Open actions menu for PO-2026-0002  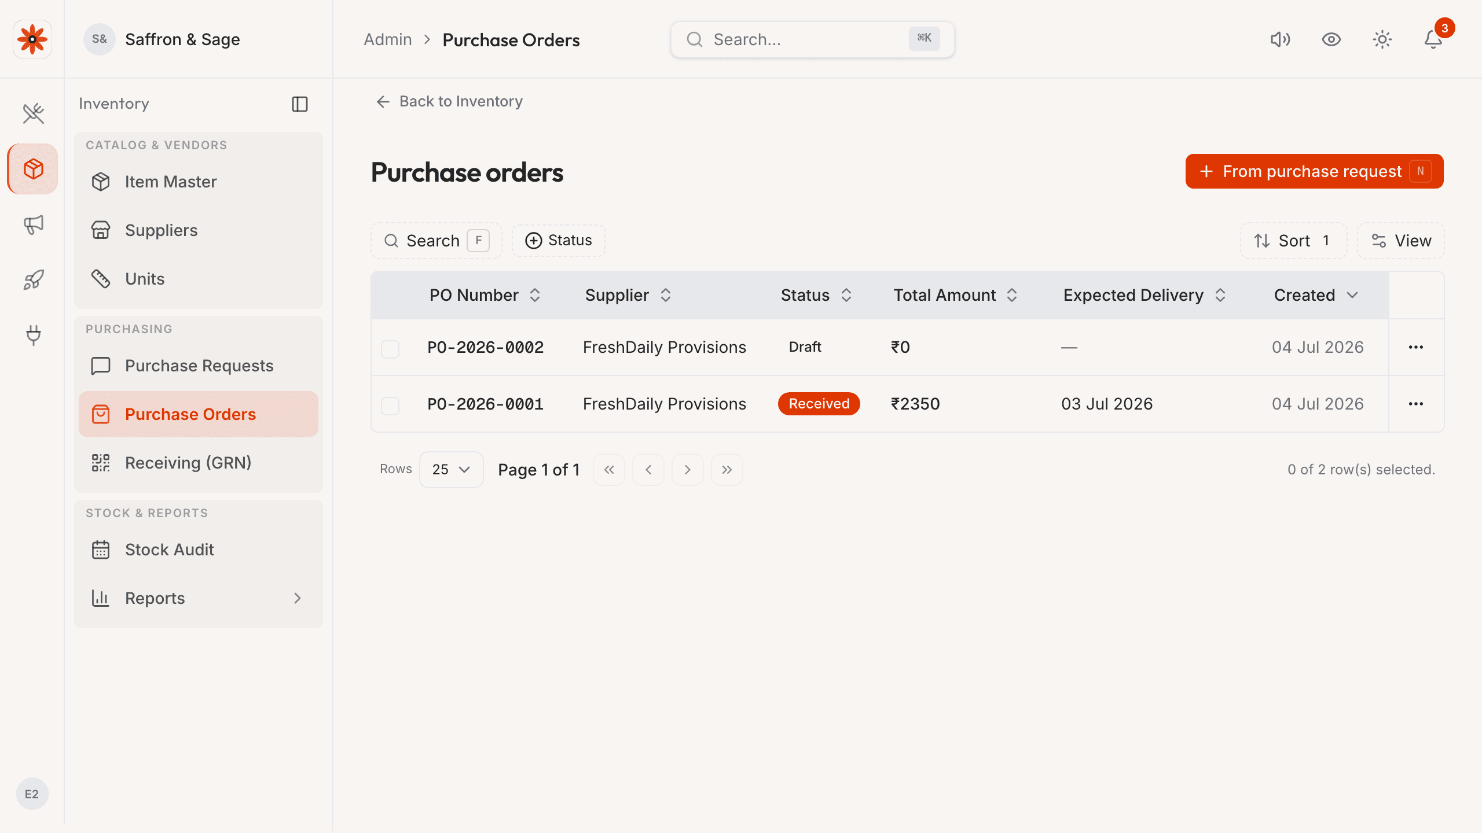[x=1416, y=347]
